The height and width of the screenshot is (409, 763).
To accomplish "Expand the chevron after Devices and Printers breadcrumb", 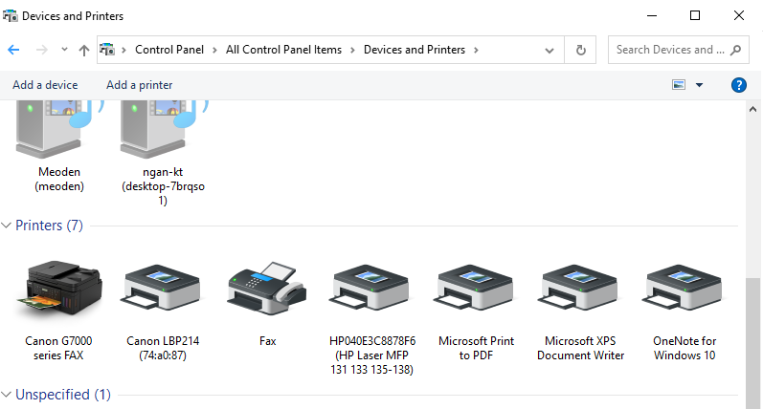I will (x=476, y=50).
